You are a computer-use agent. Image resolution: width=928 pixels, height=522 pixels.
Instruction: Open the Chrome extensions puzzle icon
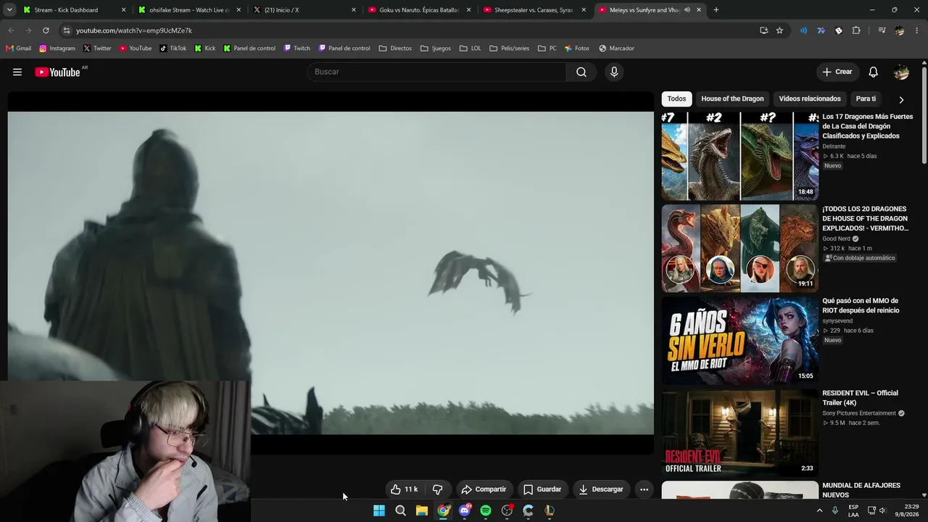(x=856, y=30)
